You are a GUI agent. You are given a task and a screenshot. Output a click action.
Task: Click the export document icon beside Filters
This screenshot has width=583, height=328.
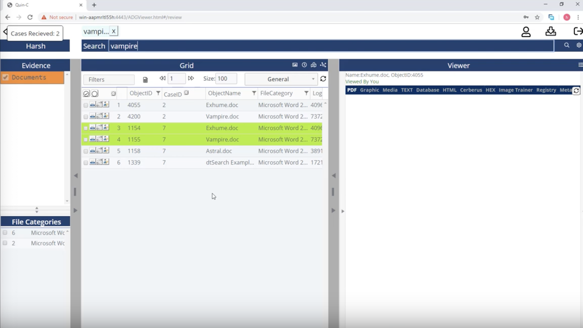(145, 80)
